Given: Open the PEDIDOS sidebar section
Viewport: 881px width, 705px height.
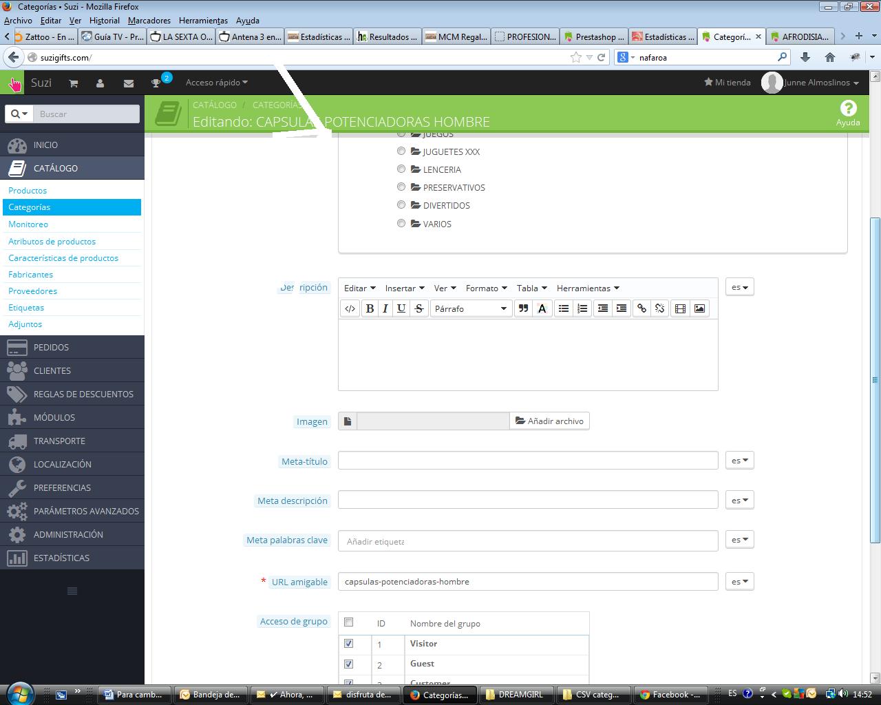Looking at the screenshot, I should (x=72, y=347).
